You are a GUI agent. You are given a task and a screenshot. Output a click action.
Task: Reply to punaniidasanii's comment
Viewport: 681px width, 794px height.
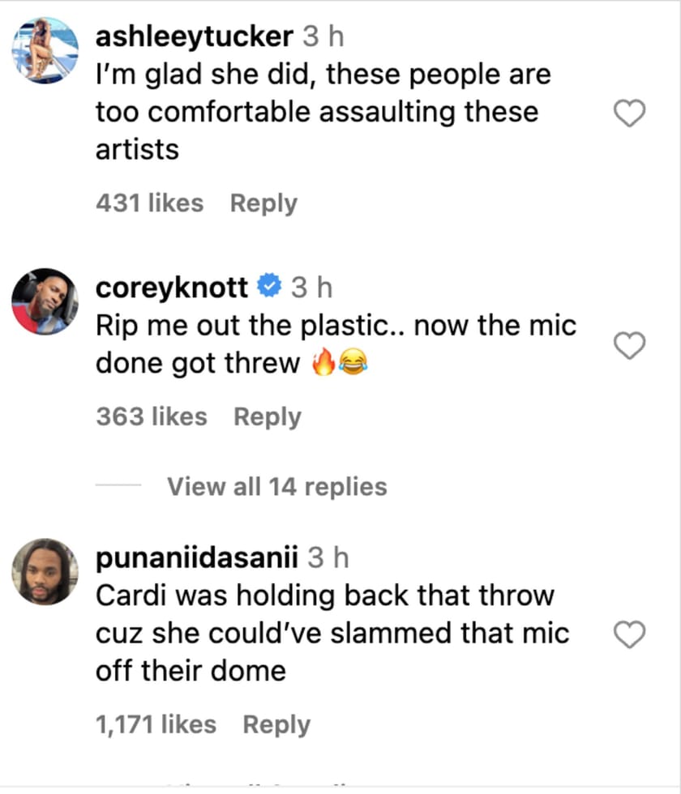[x=276, y=724]
